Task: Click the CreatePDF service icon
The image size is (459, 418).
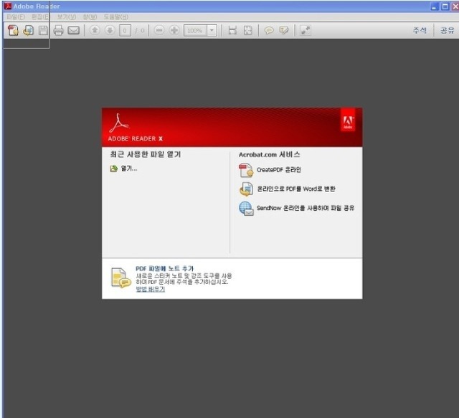Action: coord(246,171)
